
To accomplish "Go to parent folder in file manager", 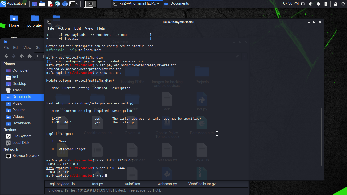I will [x=22, y=56].
